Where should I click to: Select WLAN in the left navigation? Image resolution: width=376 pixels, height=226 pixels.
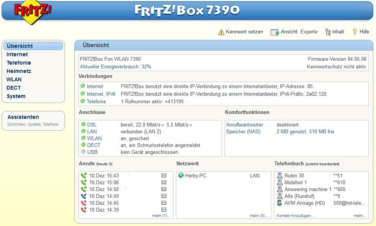14,79
